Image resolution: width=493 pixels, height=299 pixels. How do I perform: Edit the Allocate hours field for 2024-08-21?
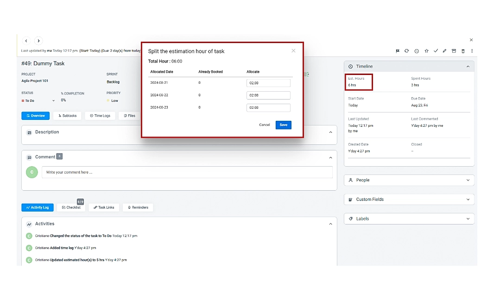point(268,82)
